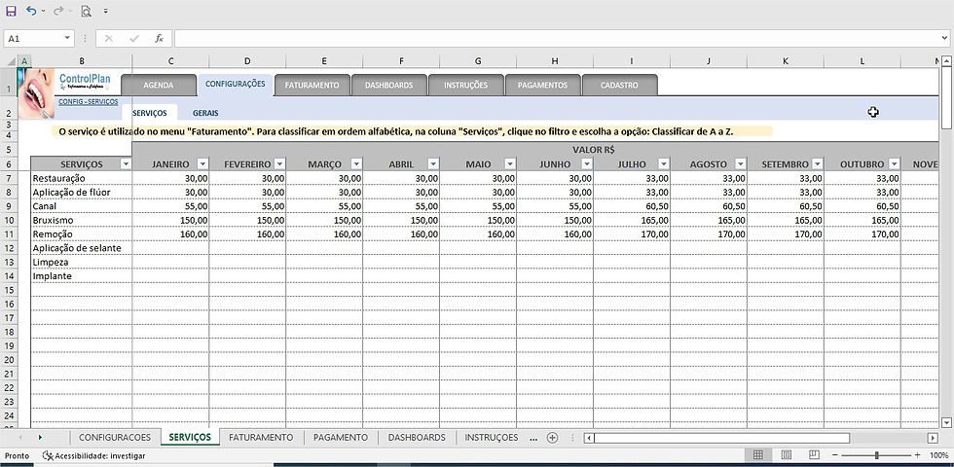Select the Bruxismo service cell
Image resolution: width=954 pixels, height=467 pixels.
coord(82,220)
